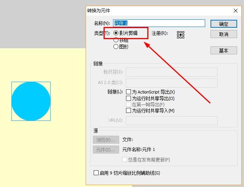Screen dimensions: 244x187
Task: Select the 按钮 type radio button
Action: pyautogui.click(x=116, y=40)
